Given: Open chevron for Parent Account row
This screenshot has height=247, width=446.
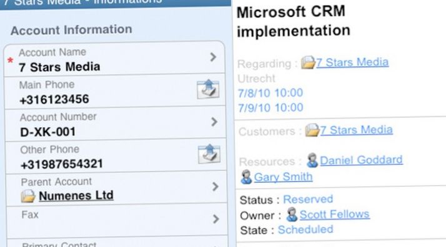Looking at the screenshot, I should pyautogui.click(x=216, y=186).
